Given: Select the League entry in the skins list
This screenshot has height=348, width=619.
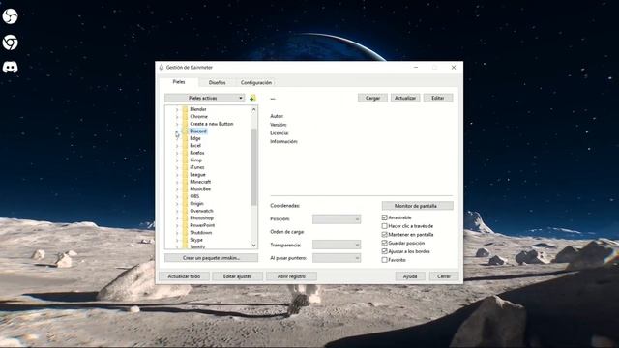Looking at the screenshot, I should pyautogui.click(x=197, y=174).
